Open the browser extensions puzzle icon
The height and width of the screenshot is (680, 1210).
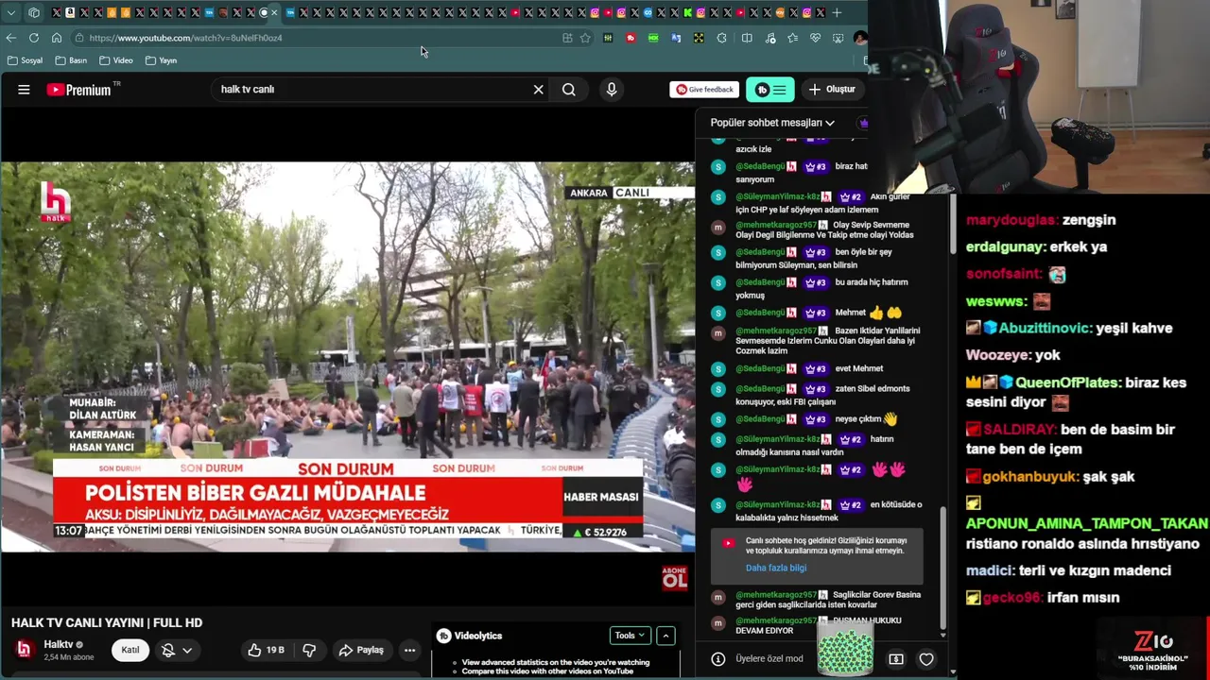721,38
